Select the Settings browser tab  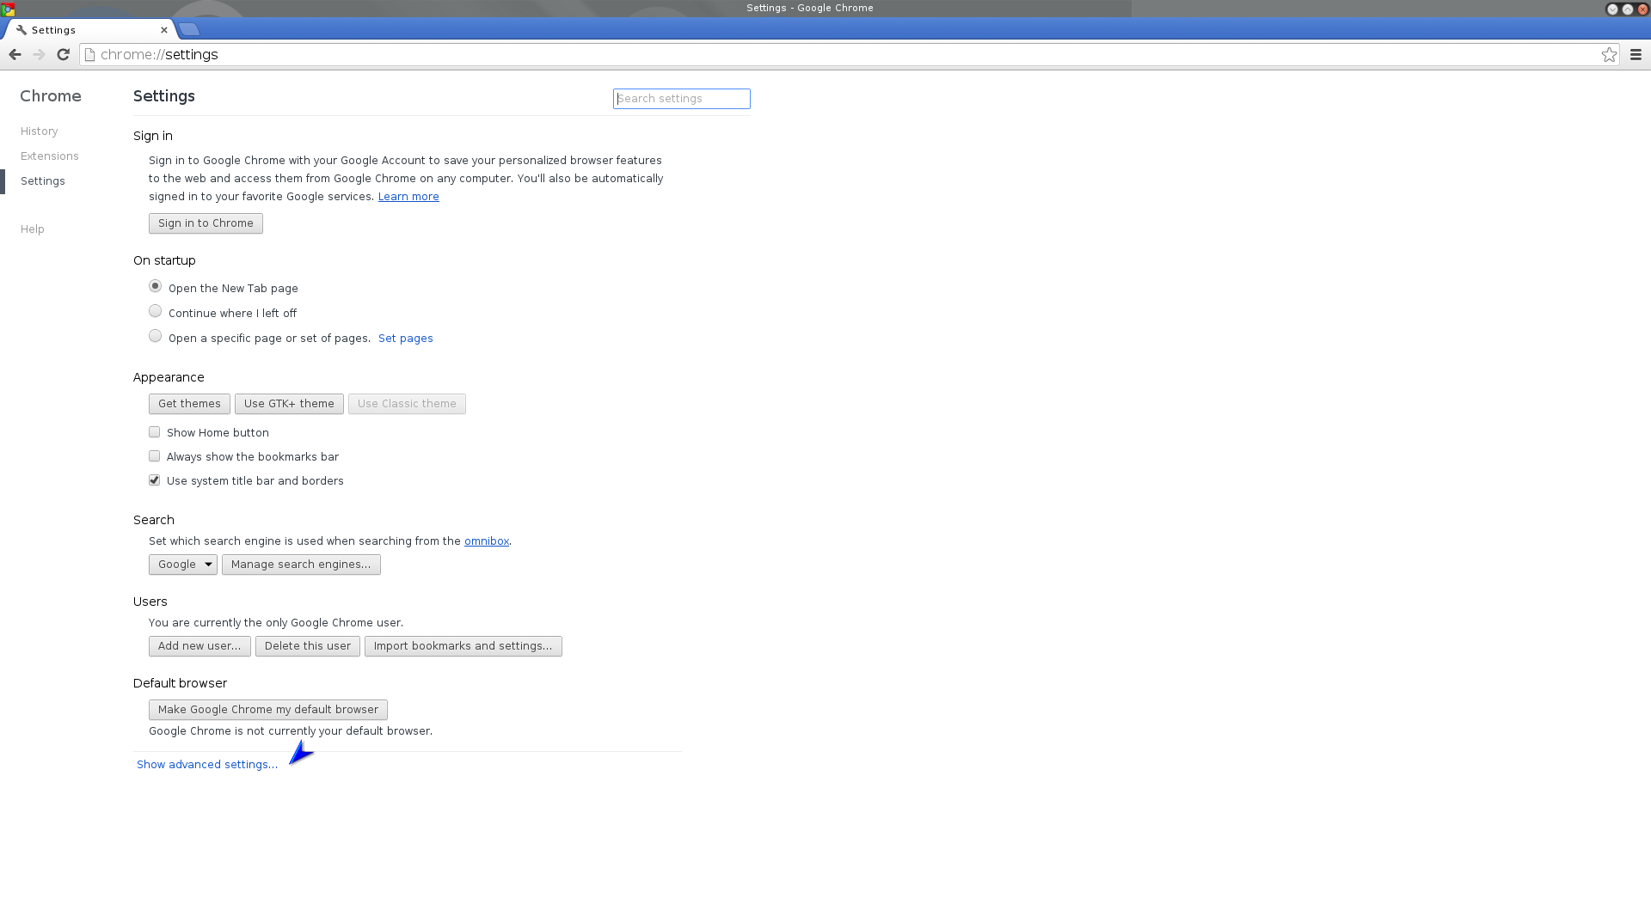click(x=89, y=30)
